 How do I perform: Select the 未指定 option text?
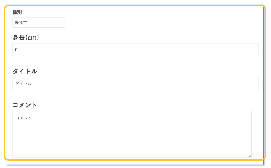[x=21, y=23]
